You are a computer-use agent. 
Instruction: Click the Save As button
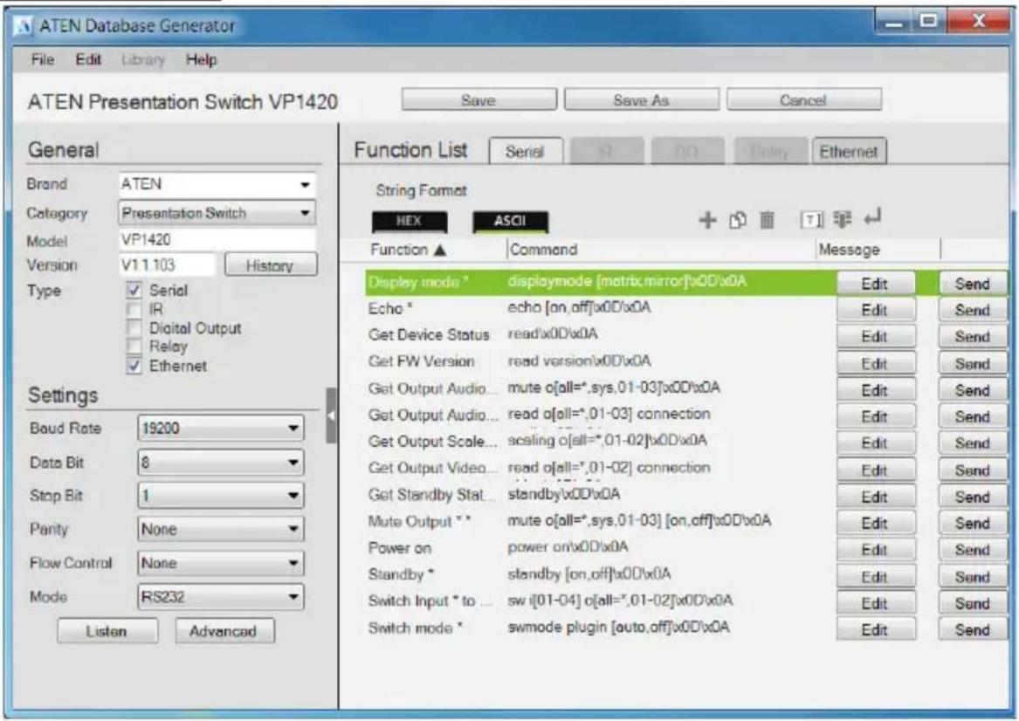[x=642, y=100]
